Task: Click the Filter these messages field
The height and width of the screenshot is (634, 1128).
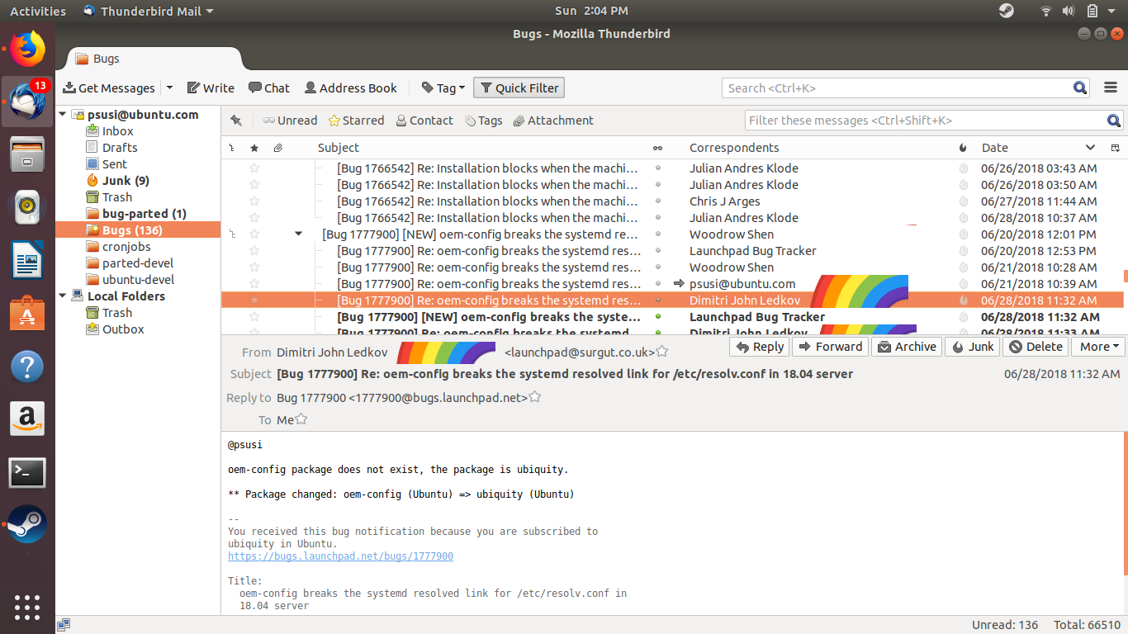Action: (934, 121)
